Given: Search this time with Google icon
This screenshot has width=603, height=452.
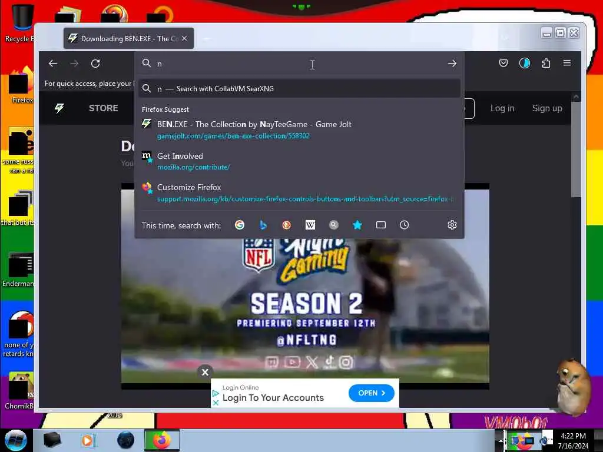Looking at the screenshot, I should [240, 225].
